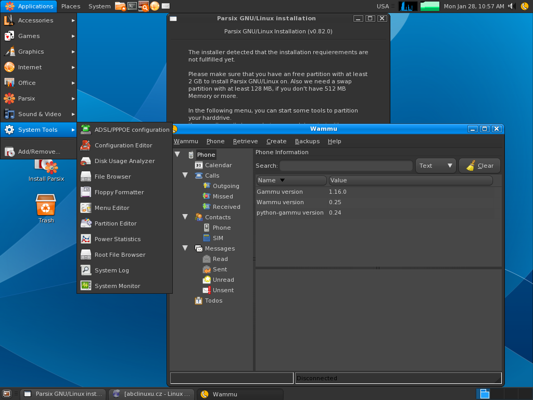Expand the Accessories submenu
Screen dimensions: 533x400
click(39, 20)
